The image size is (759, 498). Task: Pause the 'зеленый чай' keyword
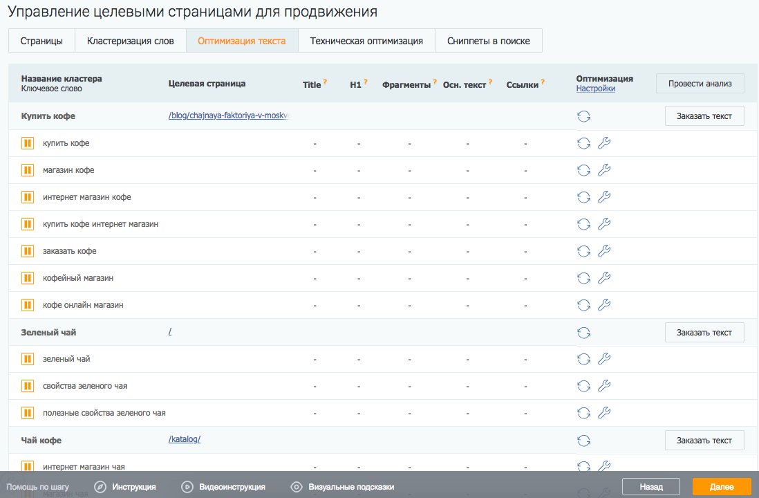pyautogui.click(x=28, y=359)
